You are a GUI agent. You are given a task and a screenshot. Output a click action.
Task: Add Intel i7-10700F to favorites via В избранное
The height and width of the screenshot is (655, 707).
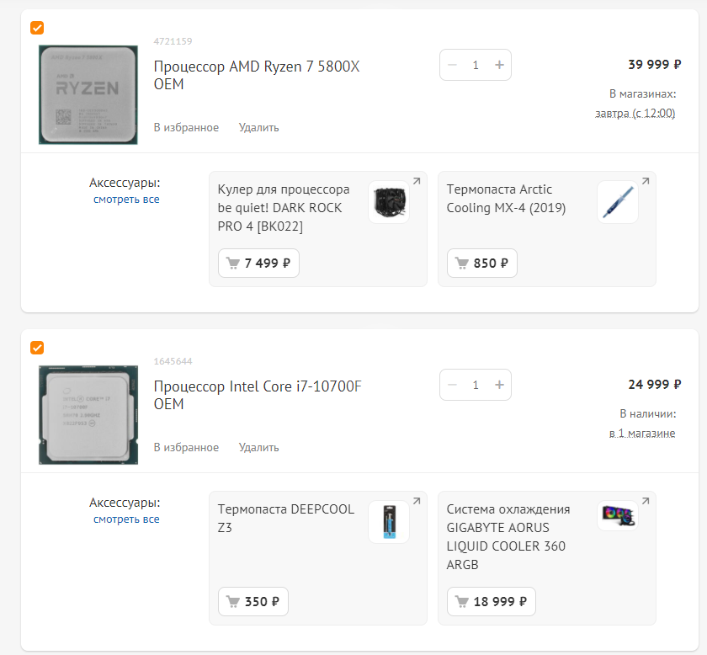click(x=186, y=448)
